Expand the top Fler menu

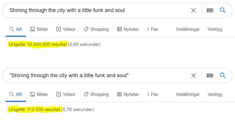pos(152,29)
